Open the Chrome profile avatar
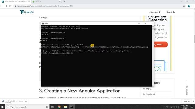 pos(189,6)
